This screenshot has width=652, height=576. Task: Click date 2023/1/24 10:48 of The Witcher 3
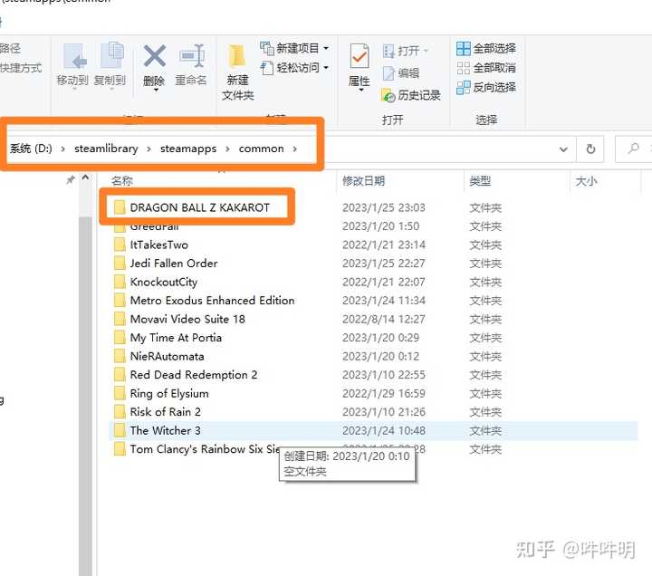[x=384, y=430]
